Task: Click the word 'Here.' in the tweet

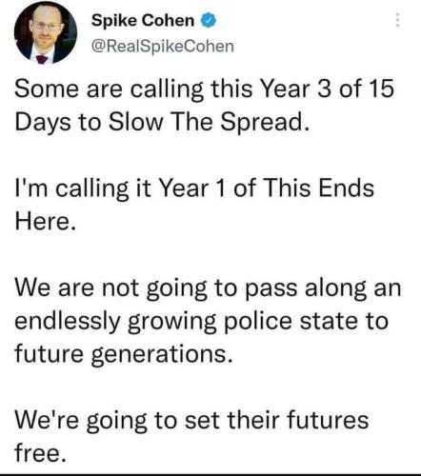Action: (46, 221)
